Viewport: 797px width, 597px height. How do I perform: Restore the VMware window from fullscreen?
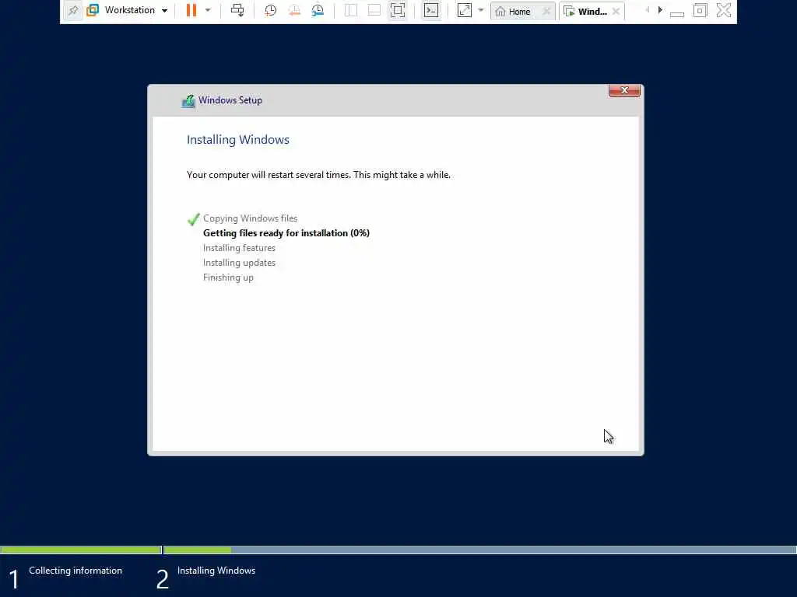coord(700,10)
